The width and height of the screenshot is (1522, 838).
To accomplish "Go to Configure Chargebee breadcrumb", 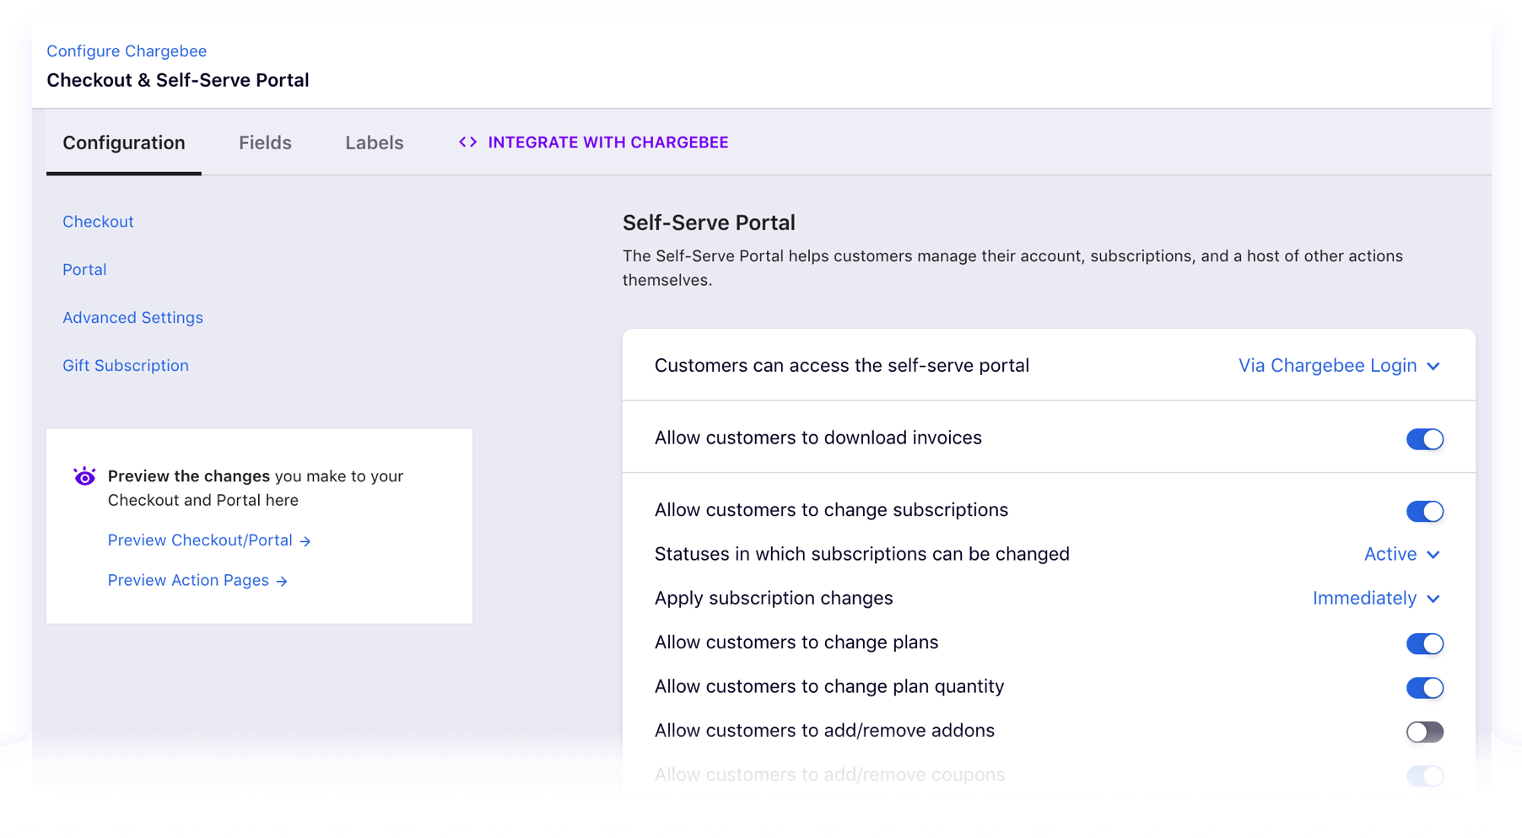I will 127,51.
